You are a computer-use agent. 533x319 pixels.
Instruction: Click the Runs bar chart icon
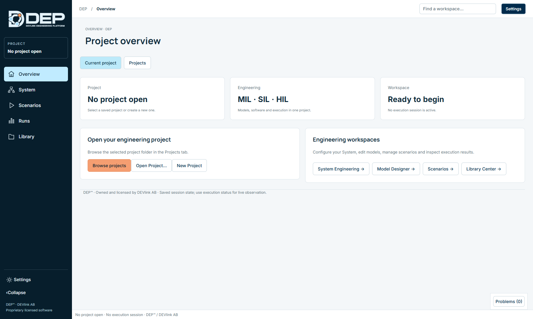(x=11, y=121)
